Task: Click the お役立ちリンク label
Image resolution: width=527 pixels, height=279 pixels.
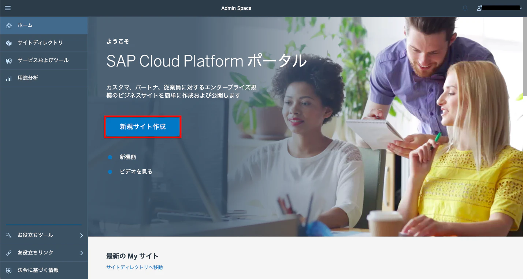Action: [x=36, y=253]
